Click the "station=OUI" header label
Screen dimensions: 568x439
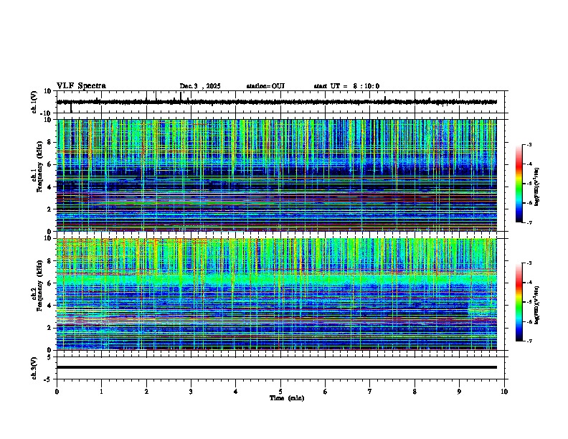pos(265,86)
